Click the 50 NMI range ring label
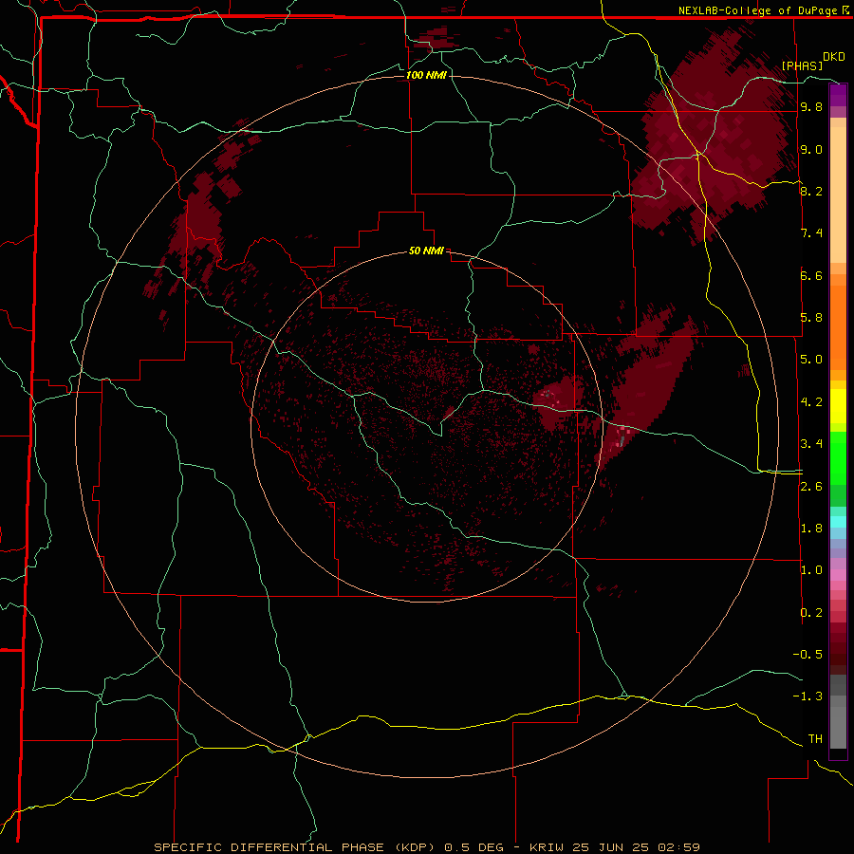Image resolution: width=854 pixels, height=854 pixels. [426, 251]
